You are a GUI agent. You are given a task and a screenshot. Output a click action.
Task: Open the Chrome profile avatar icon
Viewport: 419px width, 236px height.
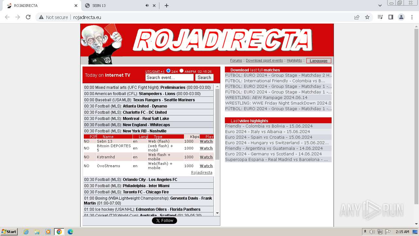[x=401, y=17]
